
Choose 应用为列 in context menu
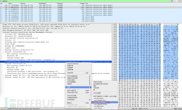78,73
